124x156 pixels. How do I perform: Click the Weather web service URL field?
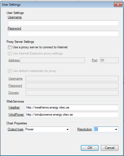[x=72, y=107]
